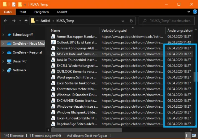The width and height of the screenshot is (198, 139).
Task: Click the New Folder icon in title bar
Action: [20, 4]
